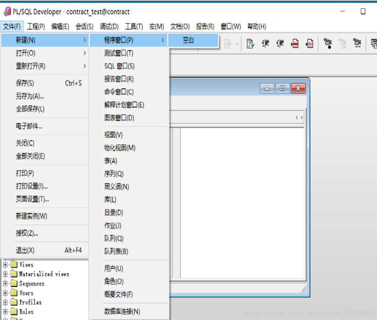Expand the Materialized views tree node
This screenshot has width=377, height=320.
pyautogui.click(x=5, y=274)
